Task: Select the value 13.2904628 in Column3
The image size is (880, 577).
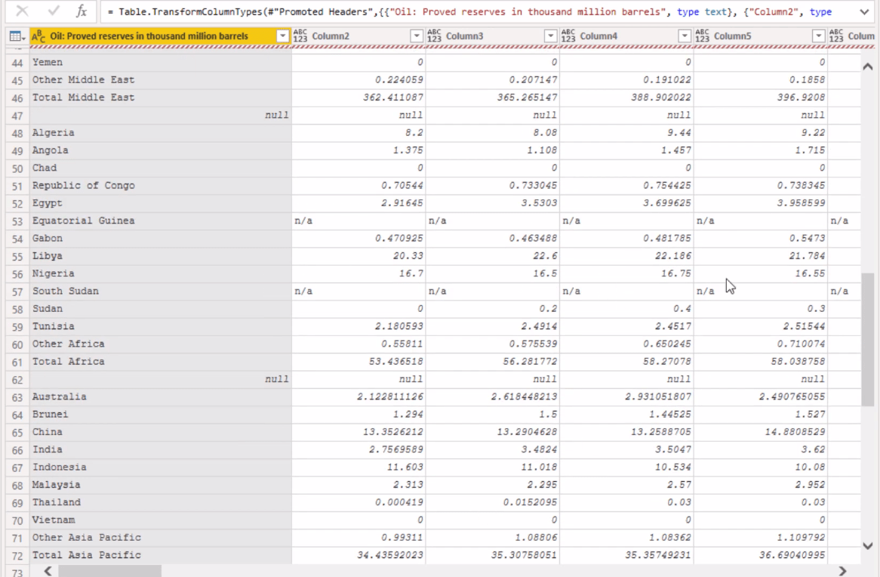Action: (492, 432)
